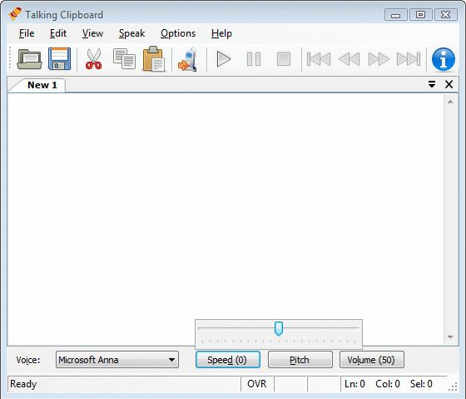This screenshot has width=466, height=399.
Task: Click the scrollbar down arrow
Action: tap(450, 337)
